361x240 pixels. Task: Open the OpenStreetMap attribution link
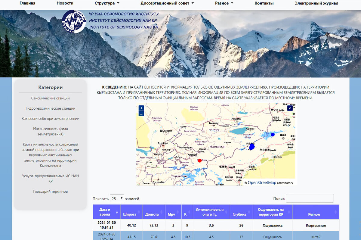262,182
